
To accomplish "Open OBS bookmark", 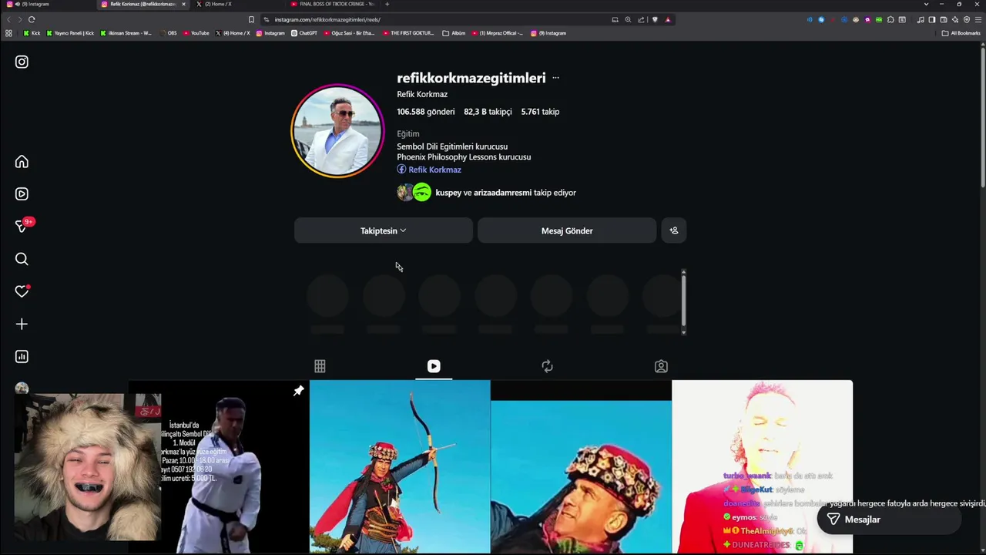I will tap(168, 33).
